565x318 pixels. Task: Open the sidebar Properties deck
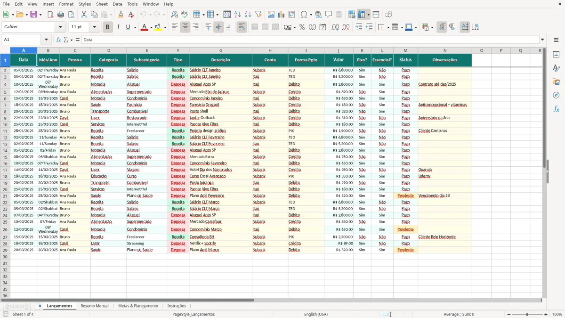click(556, 55)
